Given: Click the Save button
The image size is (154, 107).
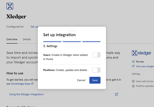Looking at the screenshot, I should pyautogui.click(x=95, y=80).
